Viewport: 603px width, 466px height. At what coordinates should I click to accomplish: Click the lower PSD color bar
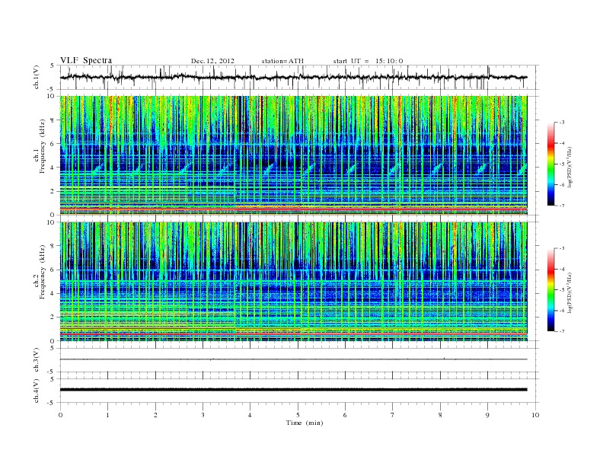pyautogui.click(x=551, y=290)
